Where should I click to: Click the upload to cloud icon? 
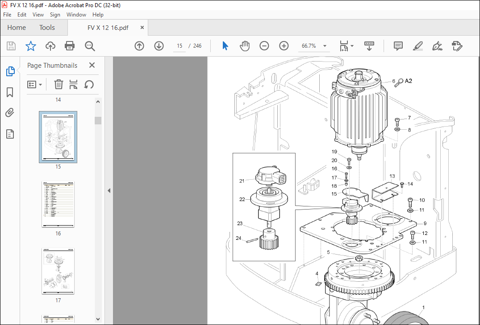click(x=50, y=46)
